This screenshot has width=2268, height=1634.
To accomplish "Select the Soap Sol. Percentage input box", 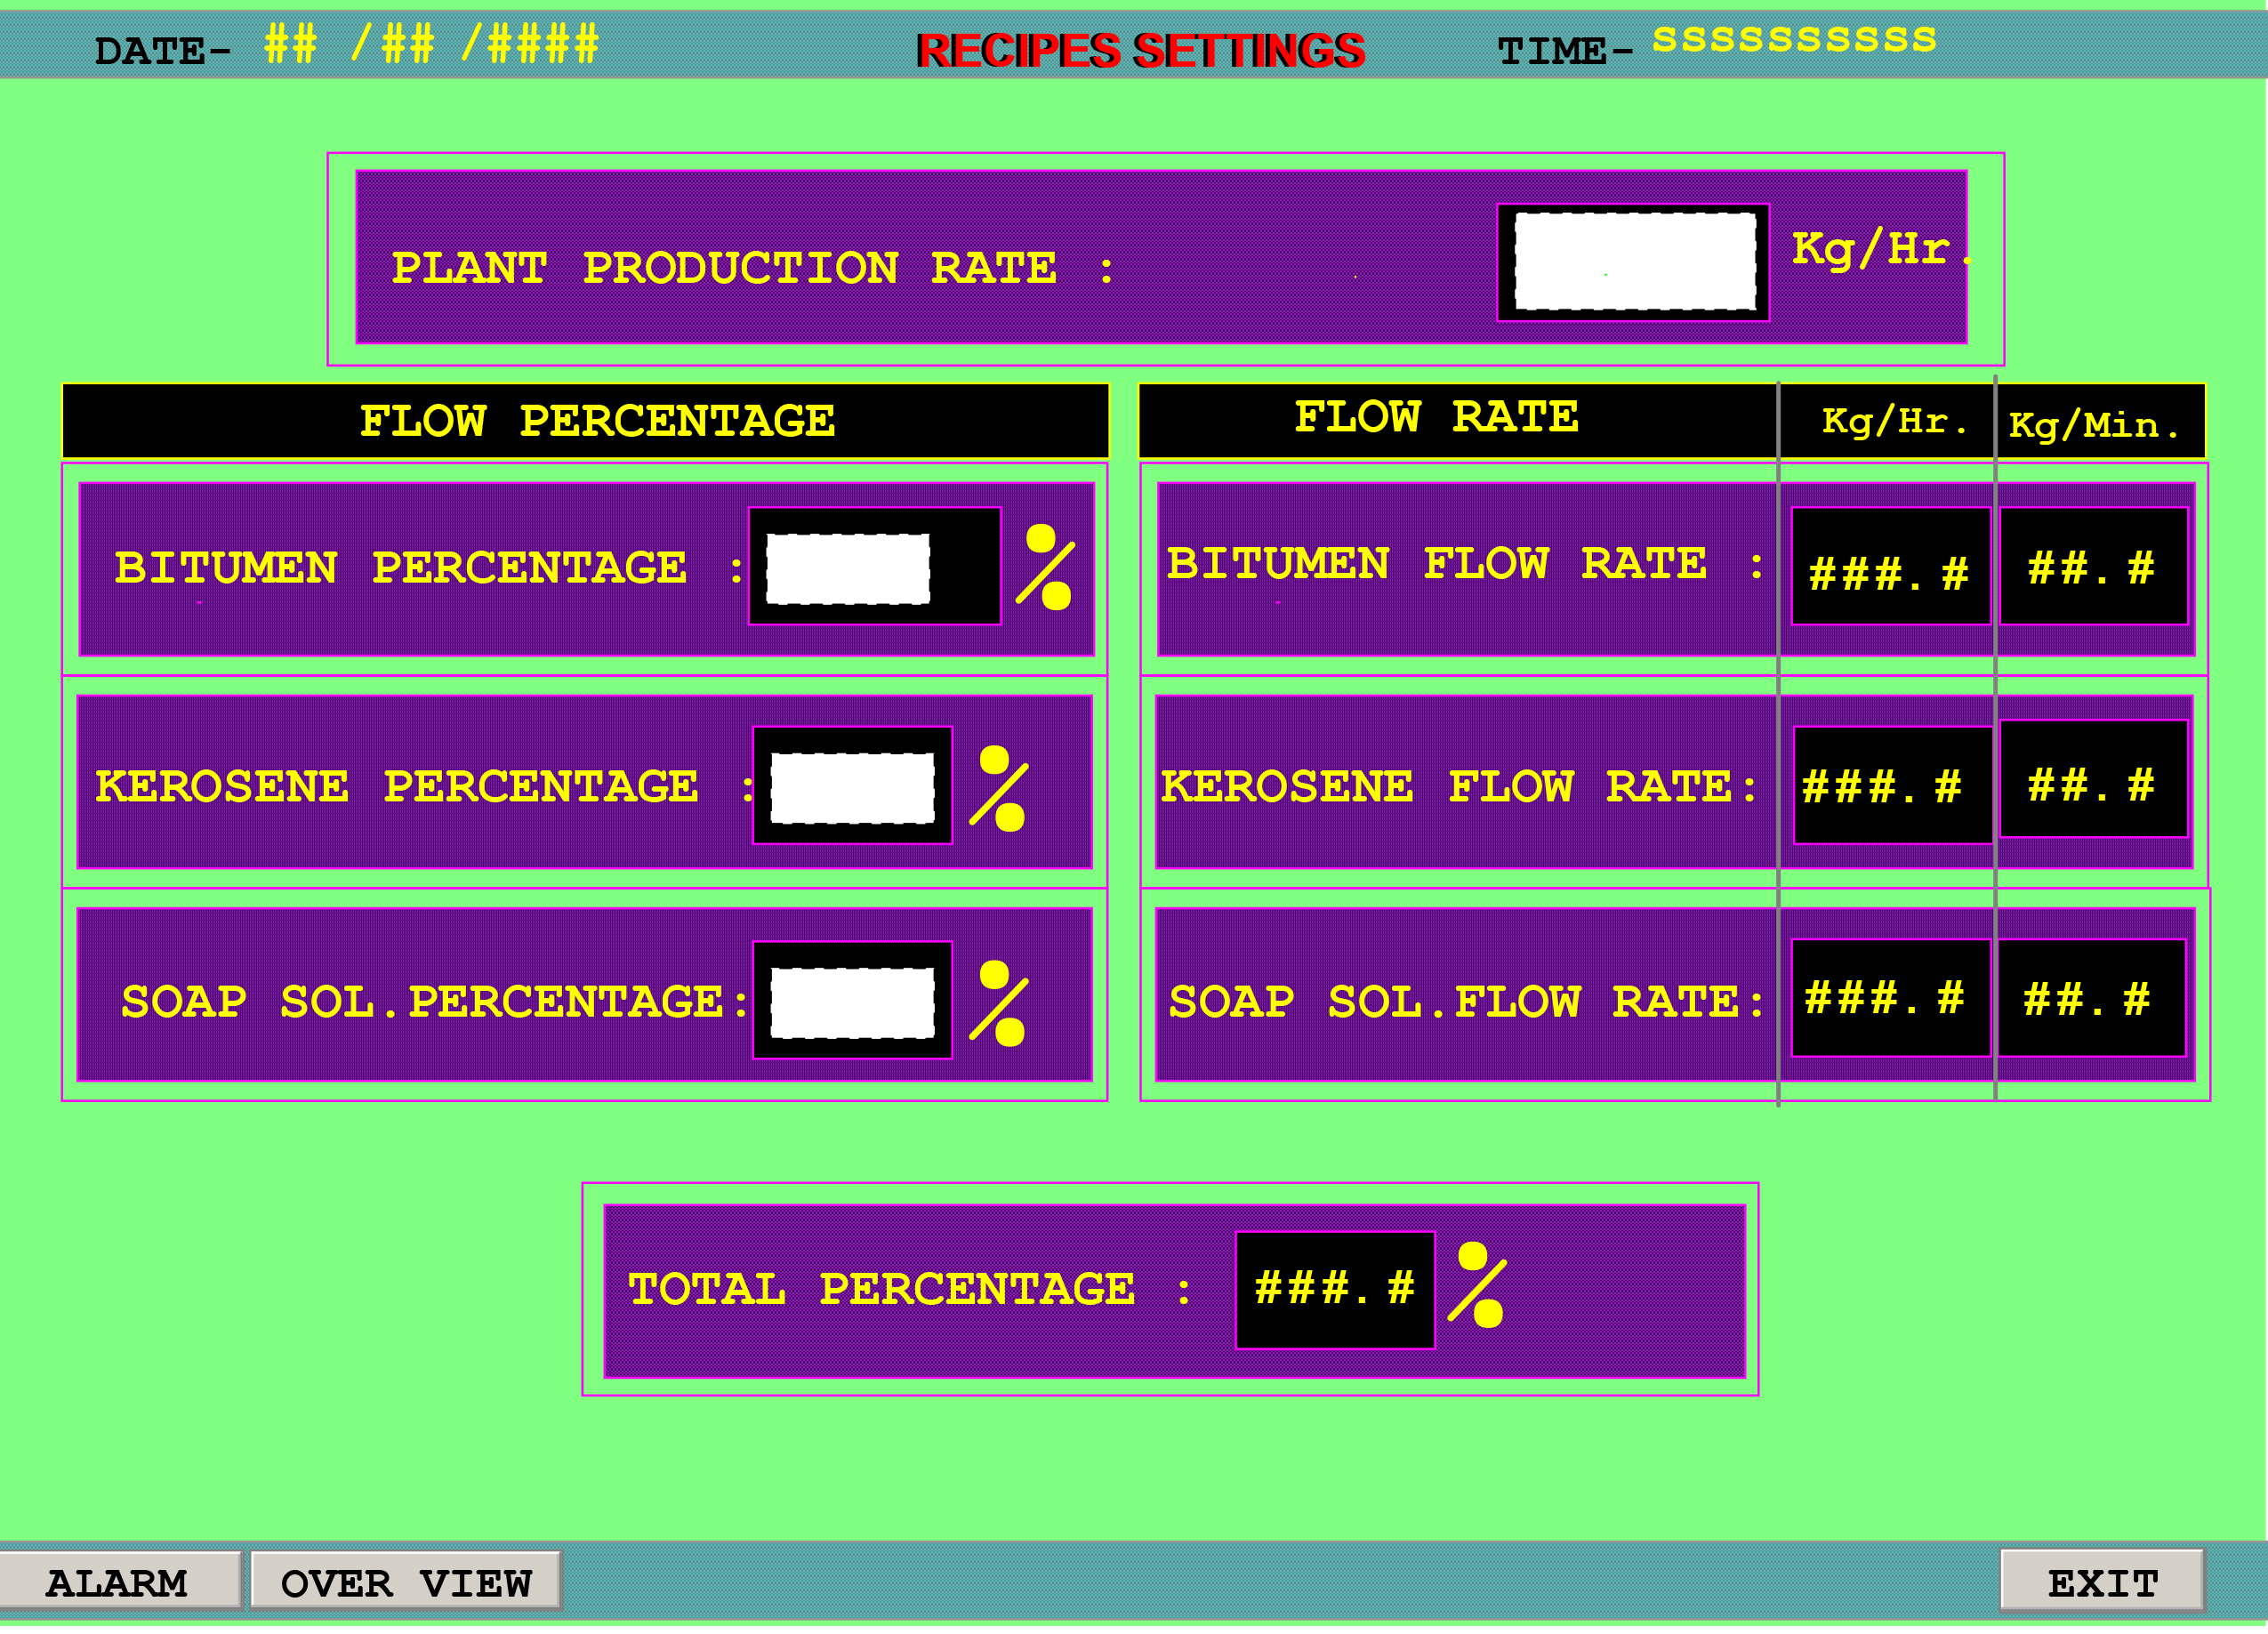I will [852, 1003].
